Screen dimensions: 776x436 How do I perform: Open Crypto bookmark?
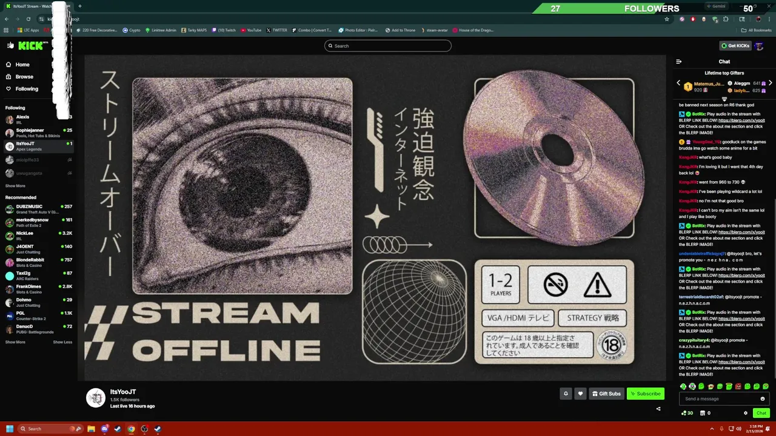(131, 30)
